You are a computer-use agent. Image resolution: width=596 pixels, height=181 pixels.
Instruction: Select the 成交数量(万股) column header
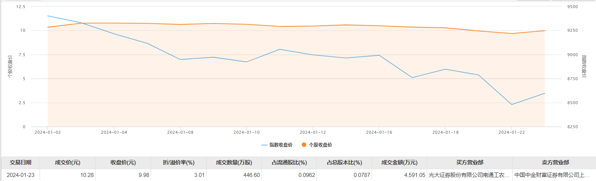(x=234, y=163)
